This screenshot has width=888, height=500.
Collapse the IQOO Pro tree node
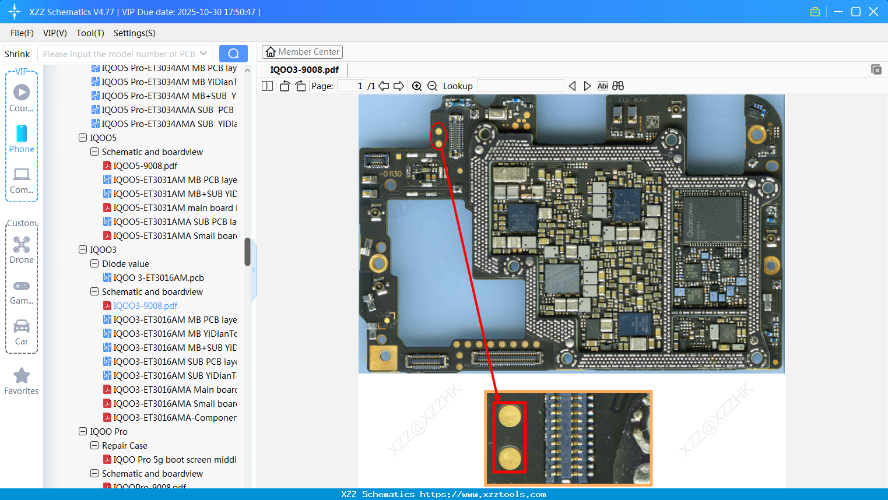83,432
